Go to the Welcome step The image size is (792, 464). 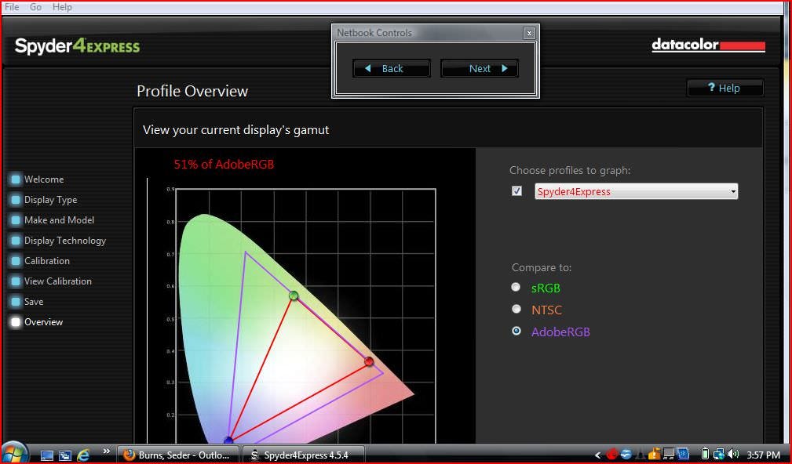[44, 179]
